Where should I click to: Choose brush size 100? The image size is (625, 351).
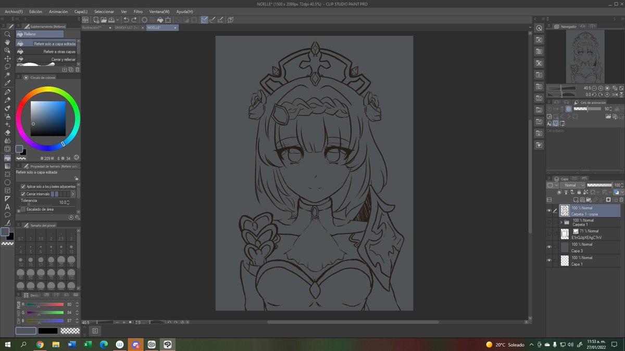tap(71, 274)
